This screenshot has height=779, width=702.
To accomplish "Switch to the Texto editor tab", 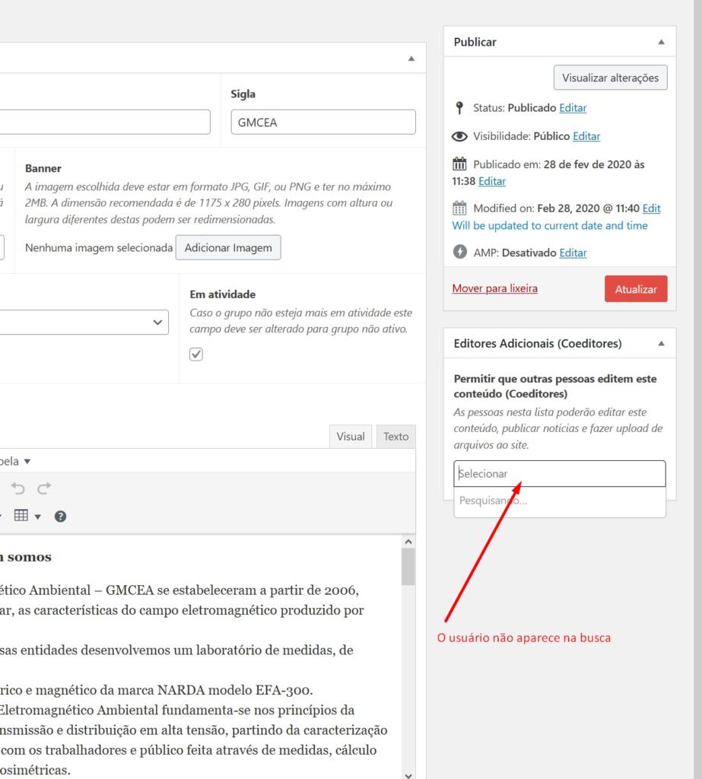I will pos(395,437).
